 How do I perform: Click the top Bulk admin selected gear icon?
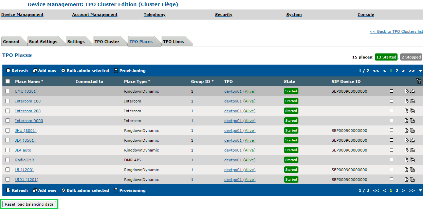(63, 71)
